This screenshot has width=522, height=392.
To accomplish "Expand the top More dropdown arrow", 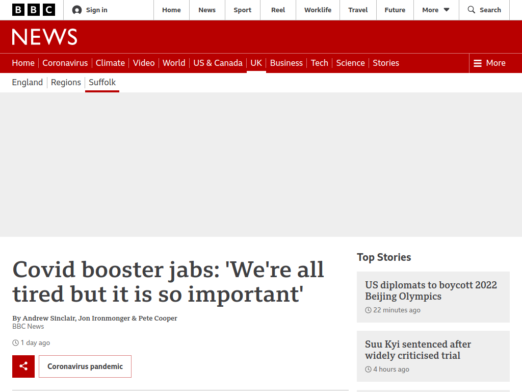I will [447, 10].
